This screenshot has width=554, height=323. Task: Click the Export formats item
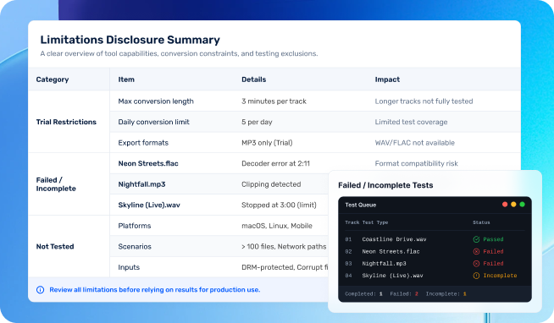pos(143,143)
